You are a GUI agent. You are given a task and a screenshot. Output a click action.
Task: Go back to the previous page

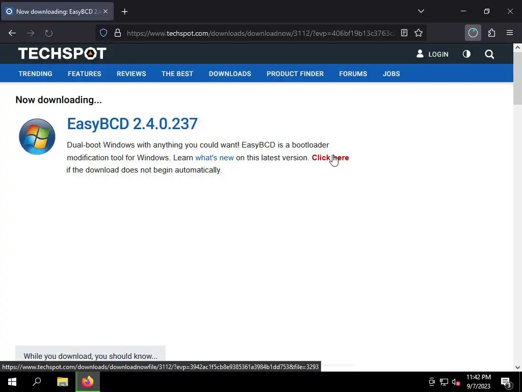(x=12, y=33)
